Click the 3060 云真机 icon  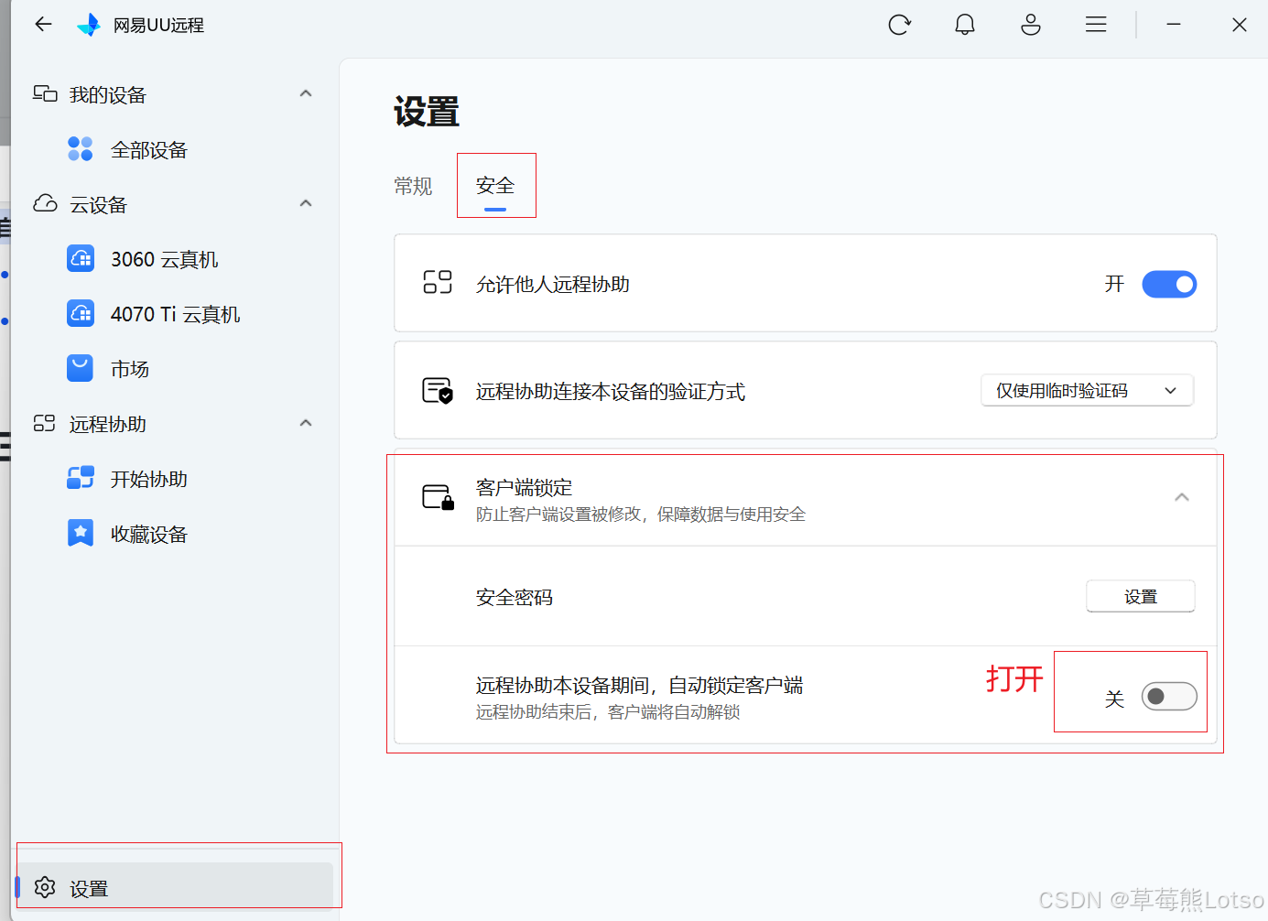(81, 259)
